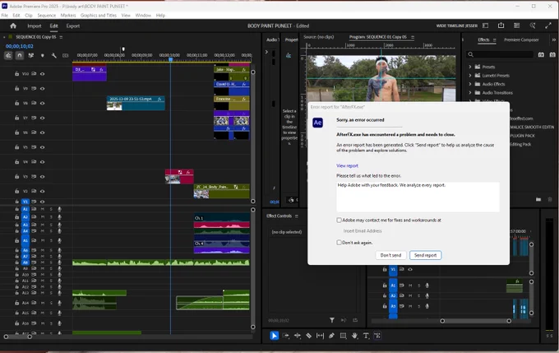The height and width of the screenshot is (353, 559).
Task: Open the Graphics and Titles menu
Action: point(99,16)
